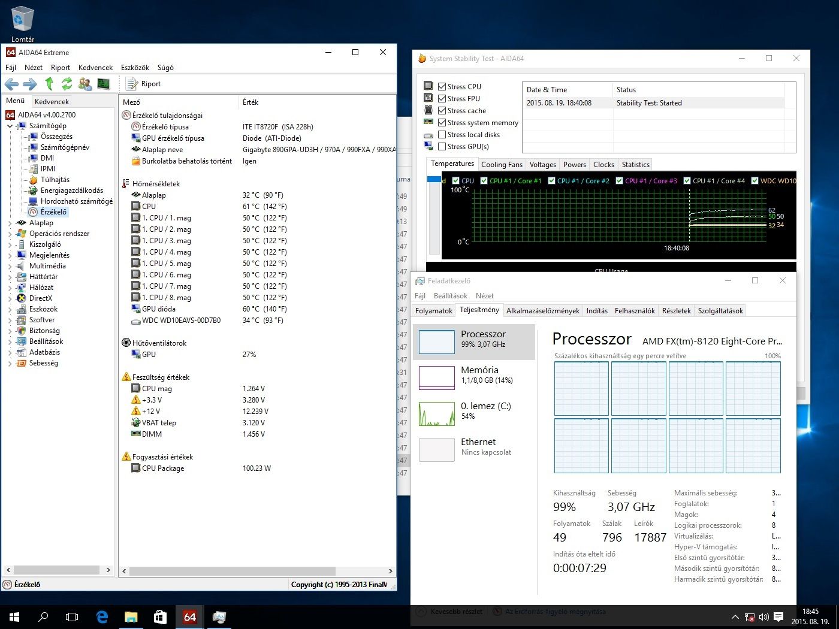Viewport: 839px width, 629px height.
Task: Click the Riport toolbar button
Action: tap(143, 84)
